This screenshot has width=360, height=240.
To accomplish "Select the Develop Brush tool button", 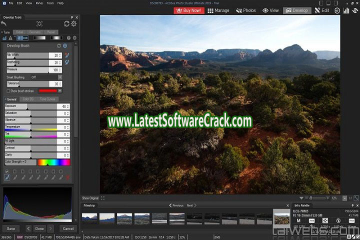I will [22, 38].
